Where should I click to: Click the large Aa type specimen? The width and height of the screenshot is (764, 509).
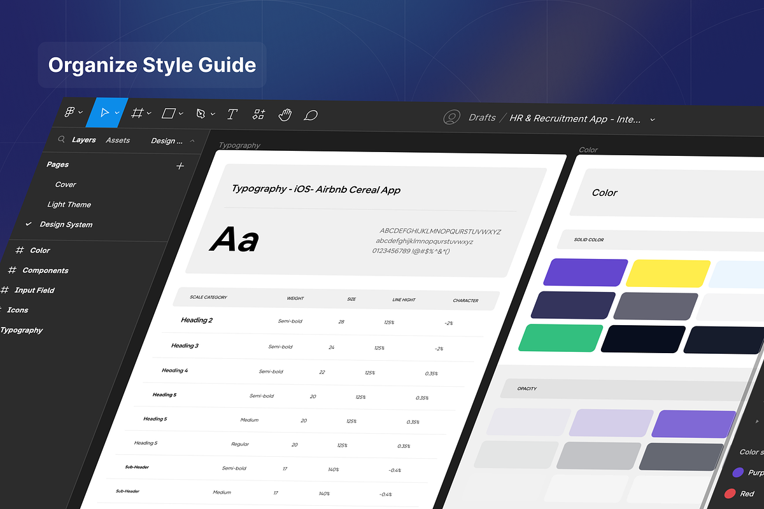pos(234,240)
